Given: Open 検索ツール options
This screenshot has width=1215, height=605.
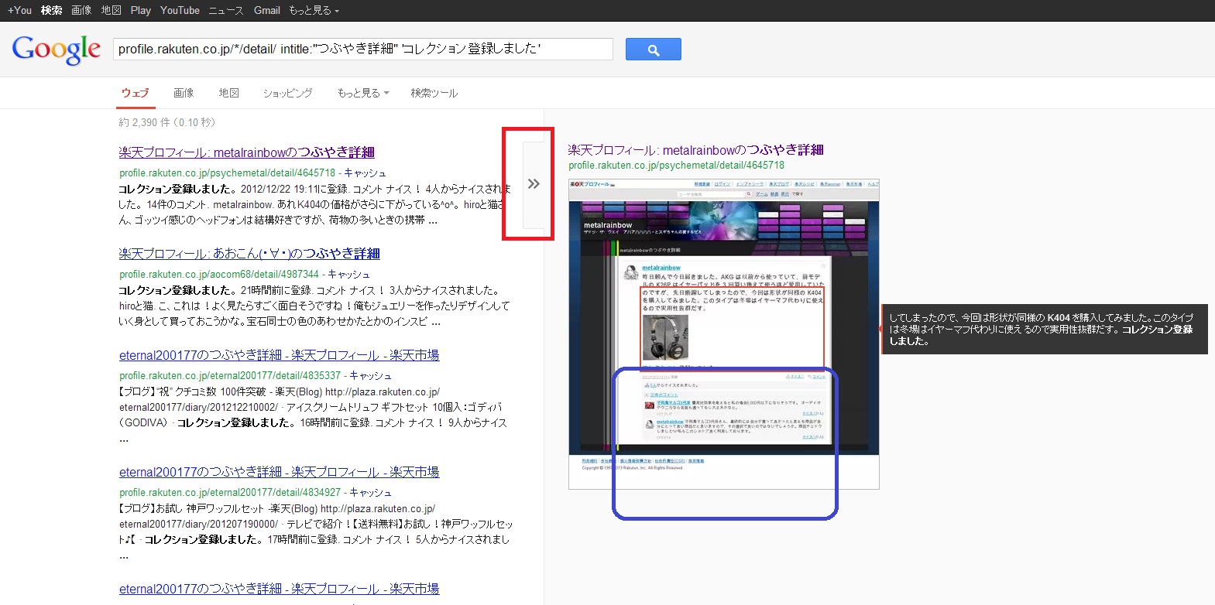Looking at the screenshot, I should click(x=434, y=93).
